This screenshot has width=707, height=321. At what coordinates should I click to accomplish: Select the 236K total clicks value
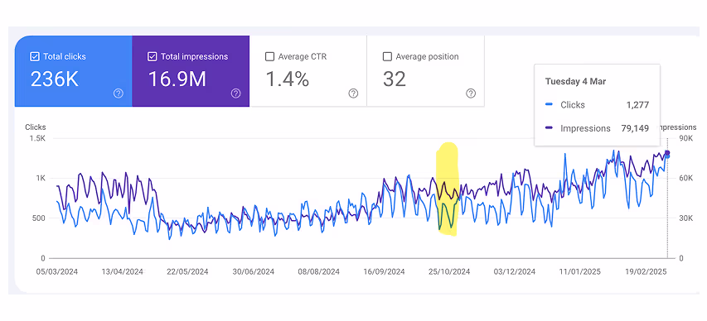pyautogui.click(x=55, y=79)
